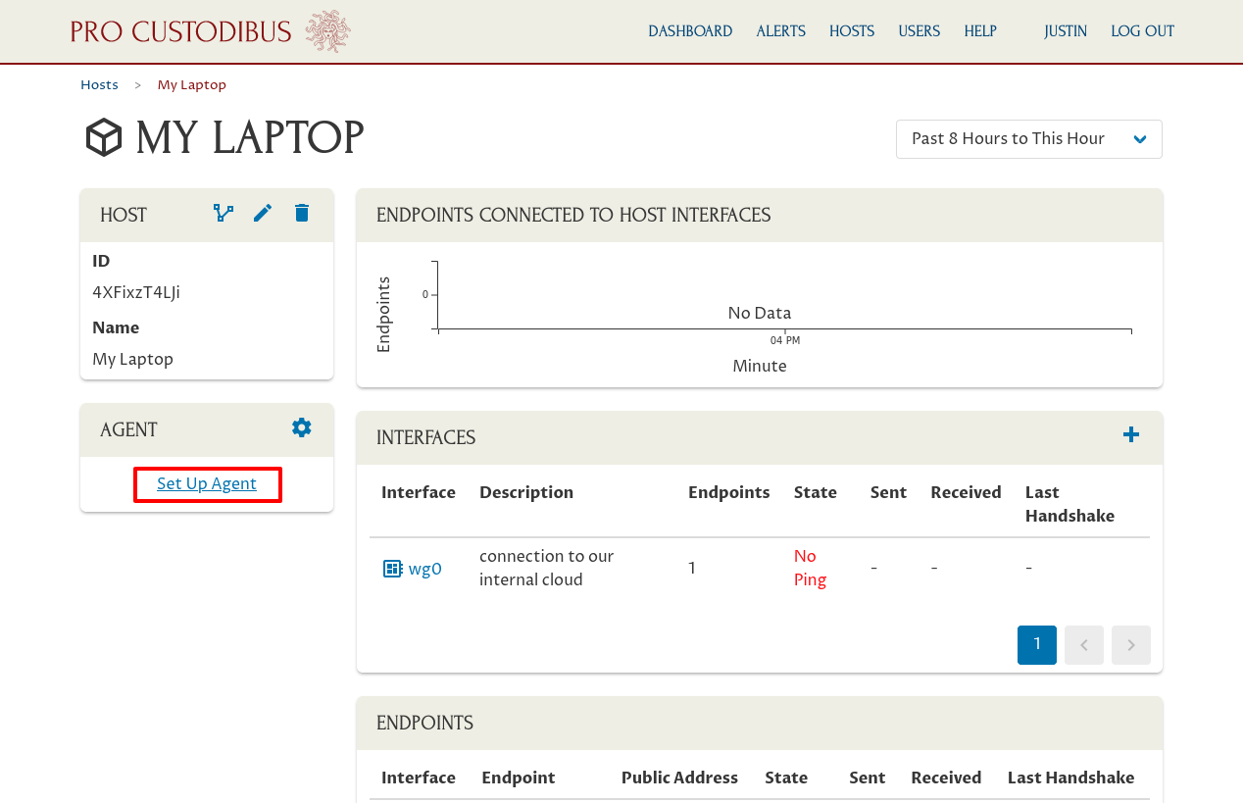The height and width of the screenshot is (803, 1243).
Task: Click the No Data chart label
Action: pos(760,314)
